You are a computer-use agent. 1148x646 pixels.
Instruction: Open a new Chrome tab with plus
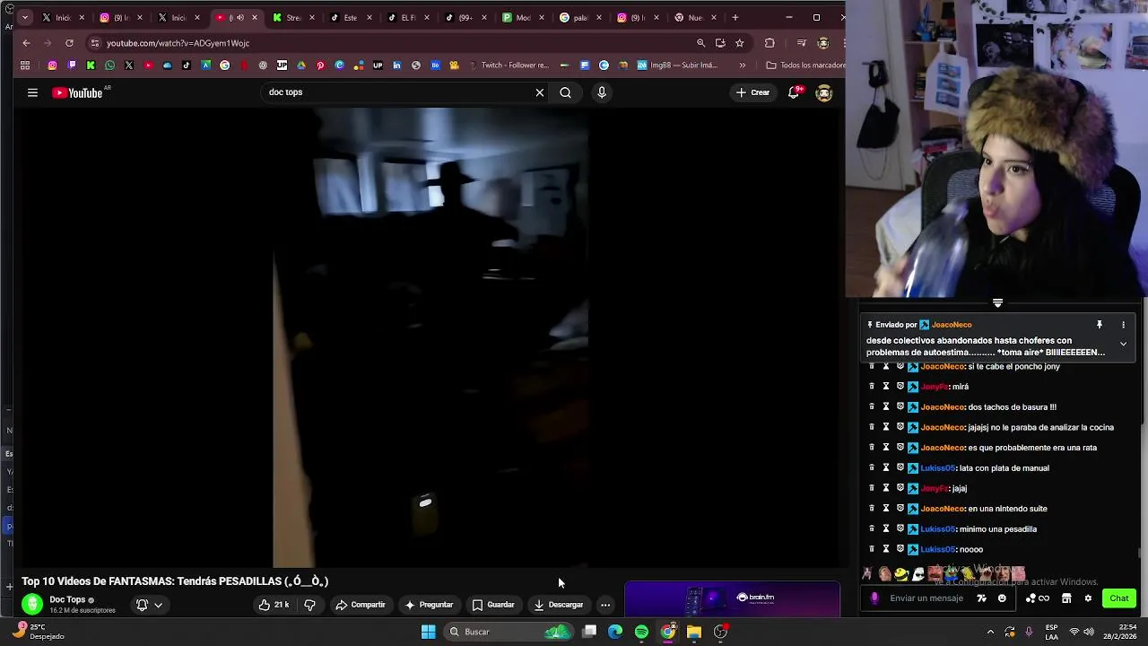(x=735, y=17)
